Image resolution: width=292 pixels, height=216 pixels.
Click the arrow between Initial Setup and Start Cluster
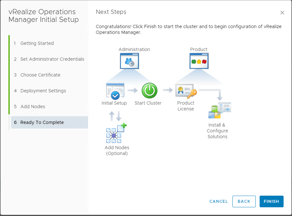pos(133,90)
